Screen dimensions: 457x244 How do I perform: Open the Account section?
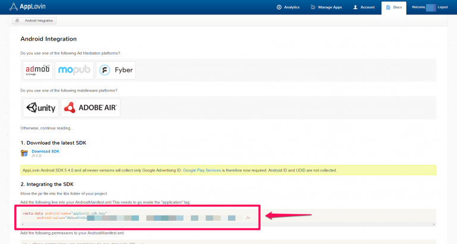(x=364, y=7)
